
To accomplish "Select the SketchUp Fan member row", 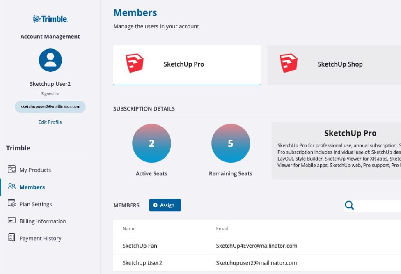I will pos(257,246).
